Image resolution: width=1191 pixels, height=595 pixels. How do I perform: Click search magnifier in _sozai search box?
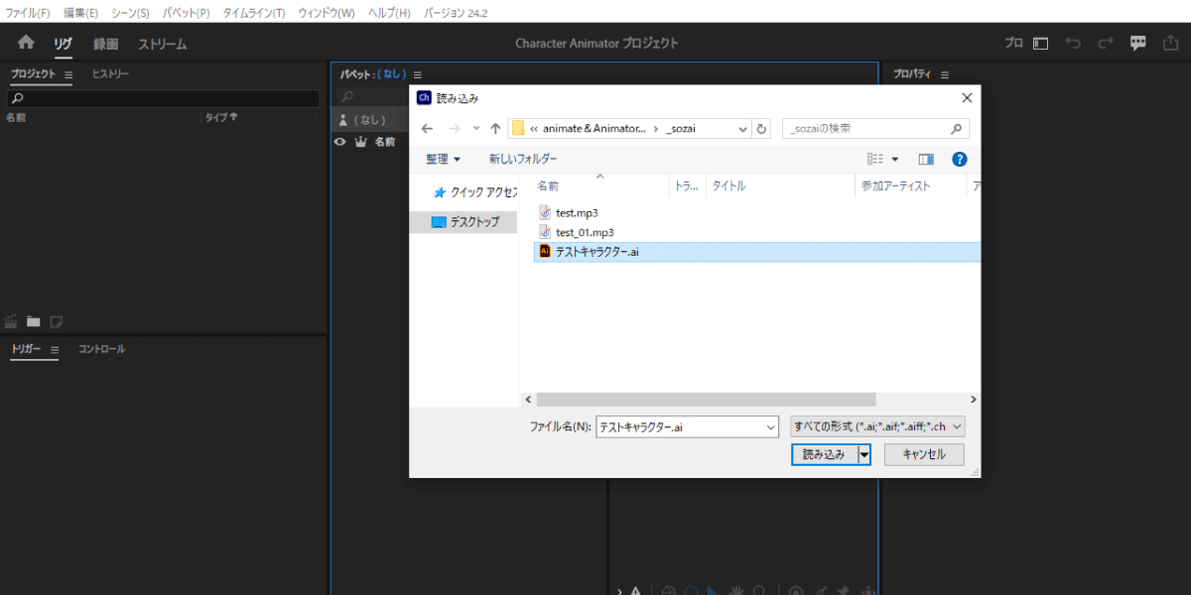point(957,129)
